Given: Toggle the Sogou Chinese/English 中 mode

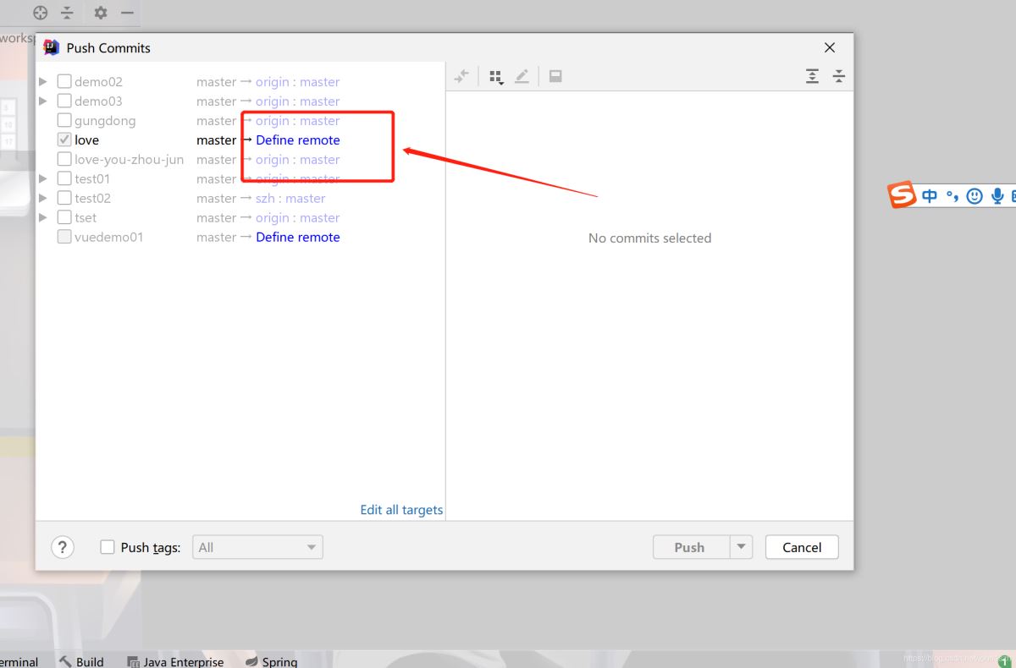Looking at the screenshot, I should pyautogui.click(x=930, y=196).
